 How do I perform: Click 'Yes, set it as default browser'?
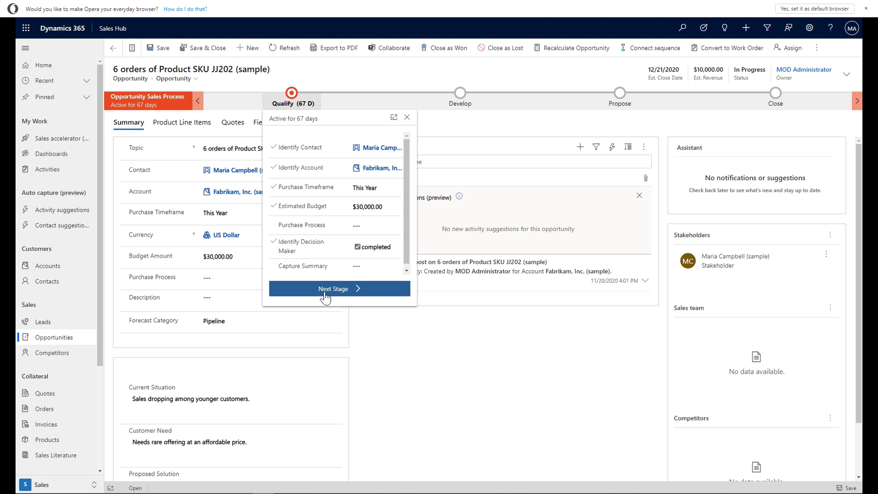(814, 9)
